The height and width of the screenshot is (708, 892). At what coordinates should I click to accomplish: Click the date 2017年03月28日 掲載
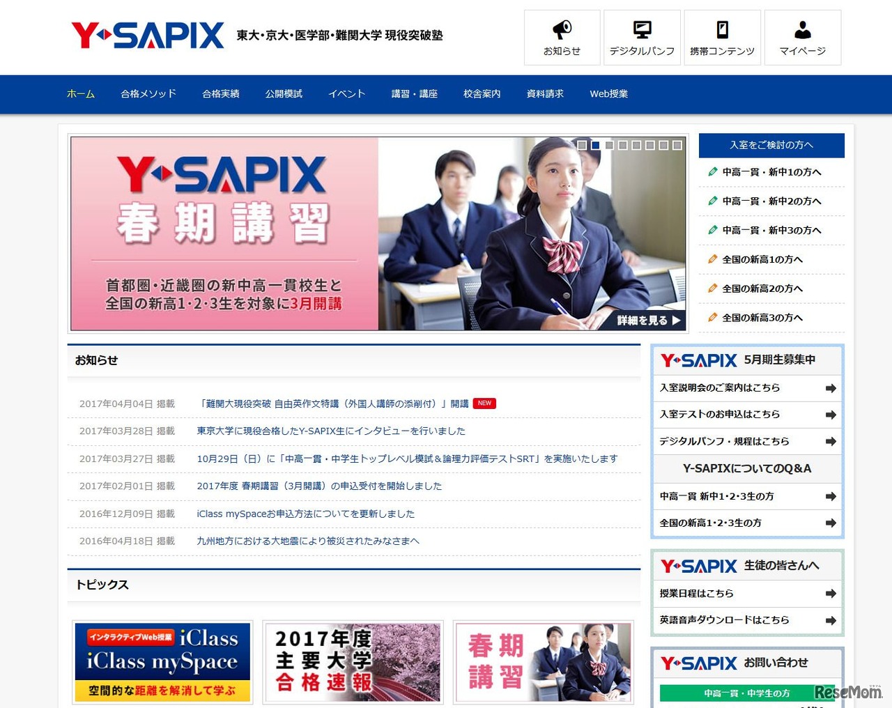coord(127,431)
